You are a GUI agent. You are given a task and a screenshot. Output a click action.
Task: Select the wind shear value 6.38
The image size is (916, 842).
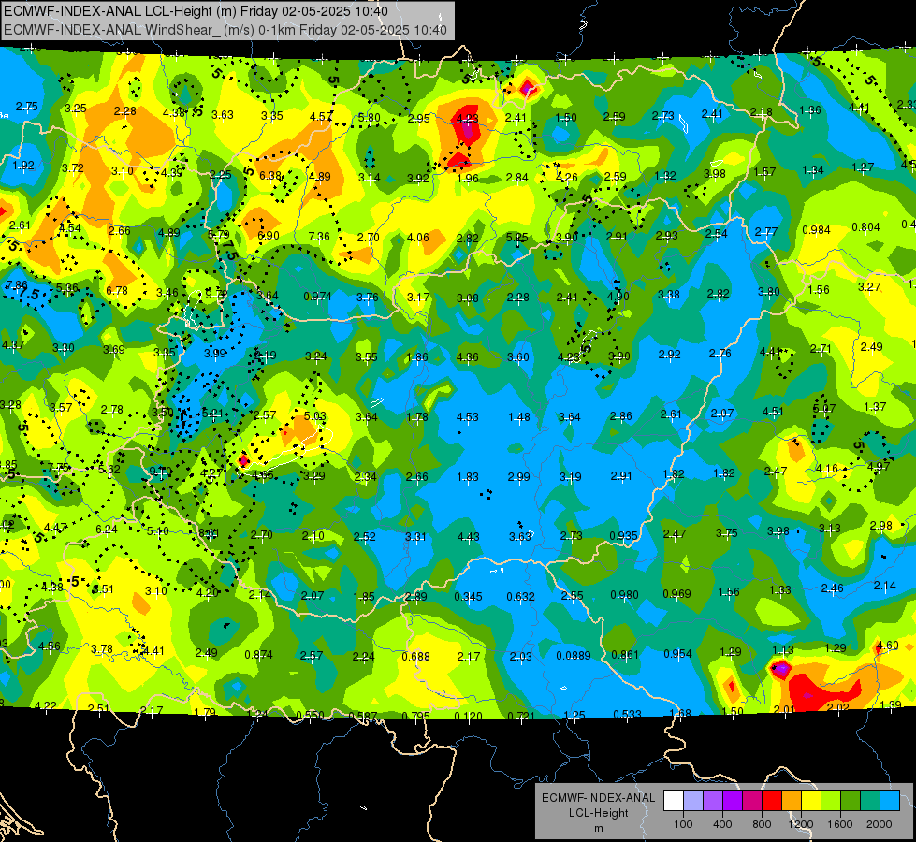pos(270,175)
